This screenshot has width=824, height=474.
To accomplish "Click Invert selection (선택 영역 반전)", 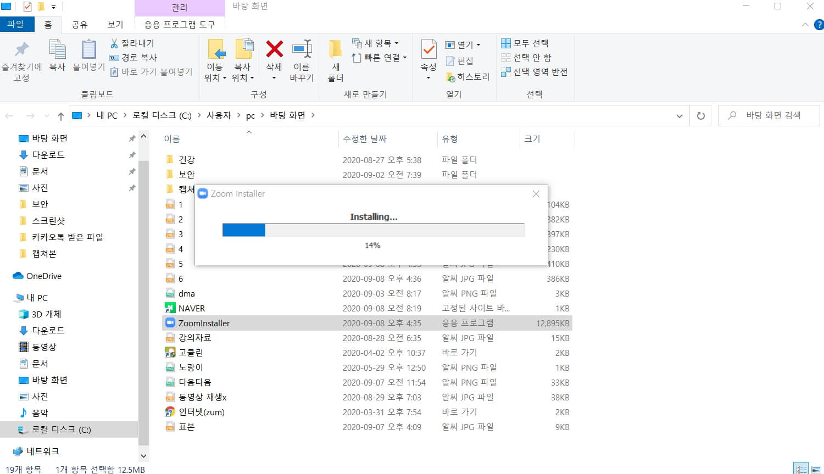I will pos(534,72).
